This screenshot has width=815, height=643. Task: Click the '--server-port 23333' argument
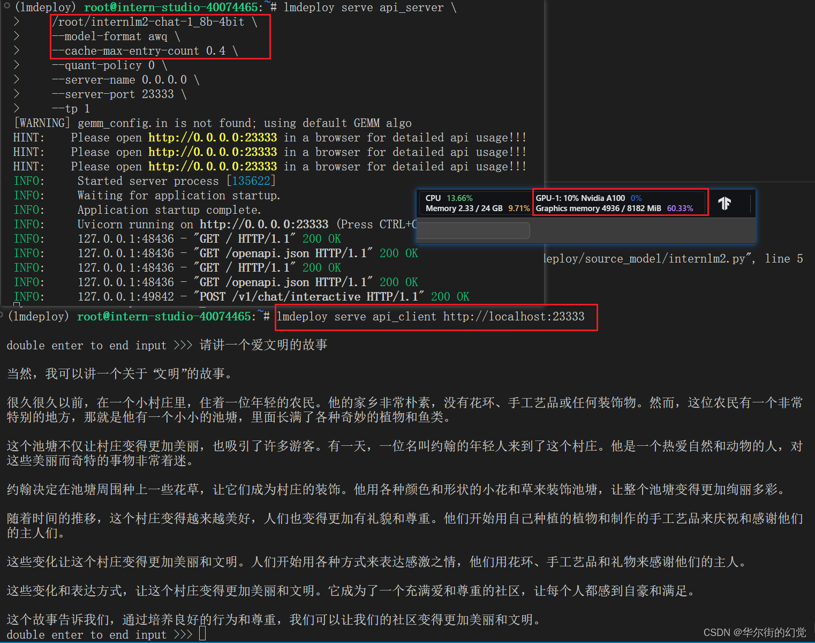click(113, 94)
